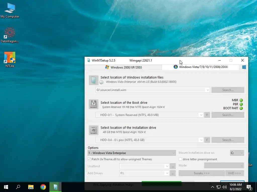Expand install.wim path dropdown
This screenshot has width=257, height=192.
(x=208, y=90)
